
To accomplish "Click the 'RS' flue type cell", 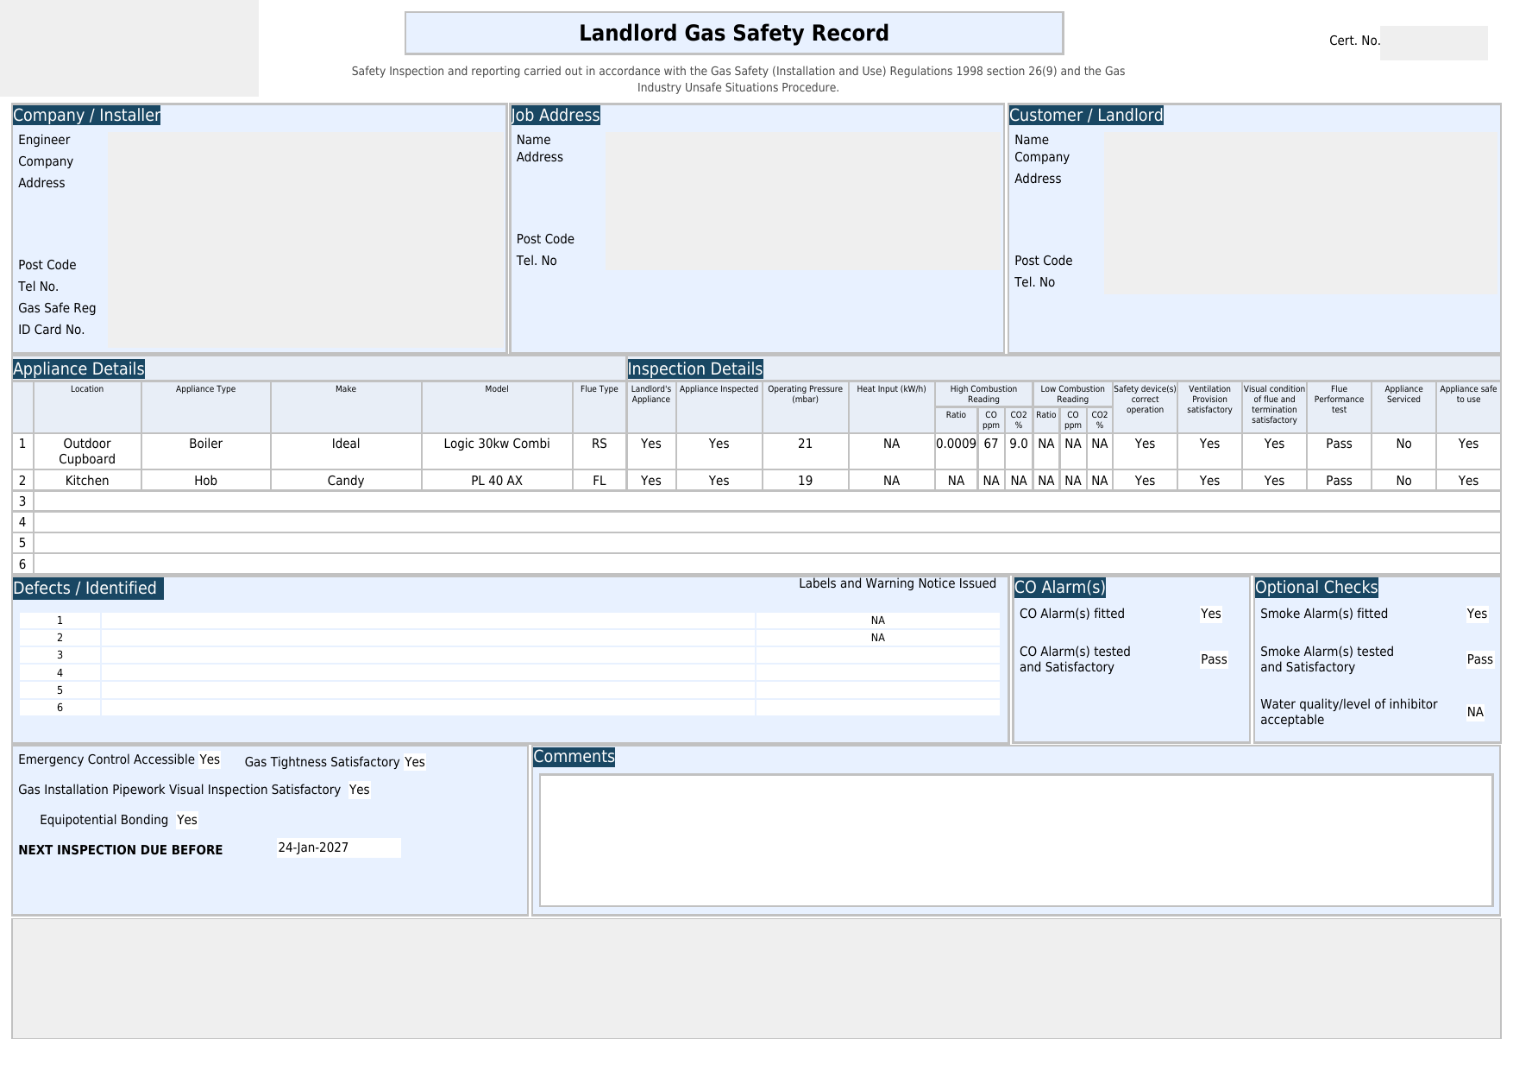I will (x=600, y=451).
